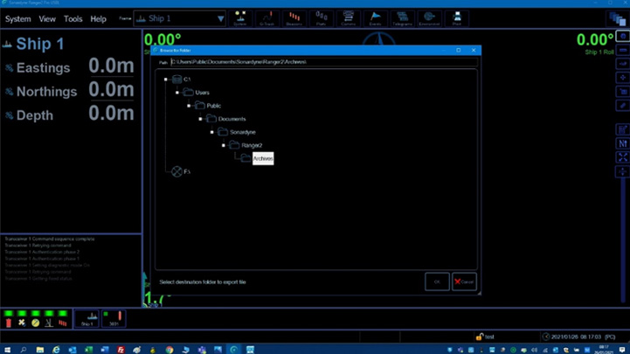Collapse the Public folder node

click(x=189, y=106)
